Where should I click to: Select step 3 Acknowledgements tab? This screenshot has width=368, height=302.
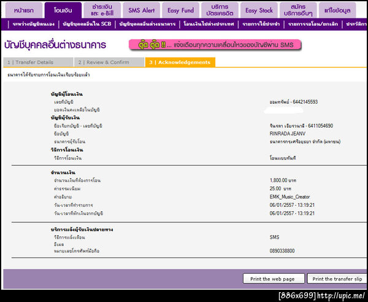coord(180,62)
